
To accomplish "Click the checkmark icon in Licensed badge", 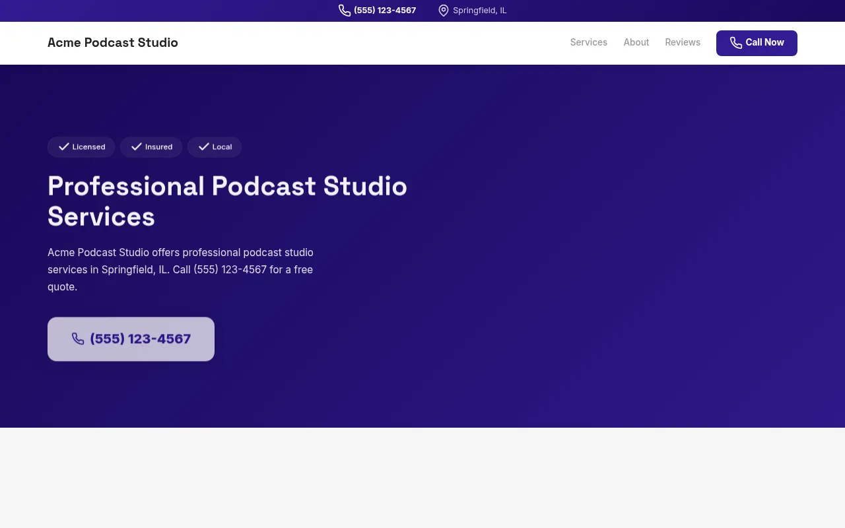I will click(x=63, y=147).
